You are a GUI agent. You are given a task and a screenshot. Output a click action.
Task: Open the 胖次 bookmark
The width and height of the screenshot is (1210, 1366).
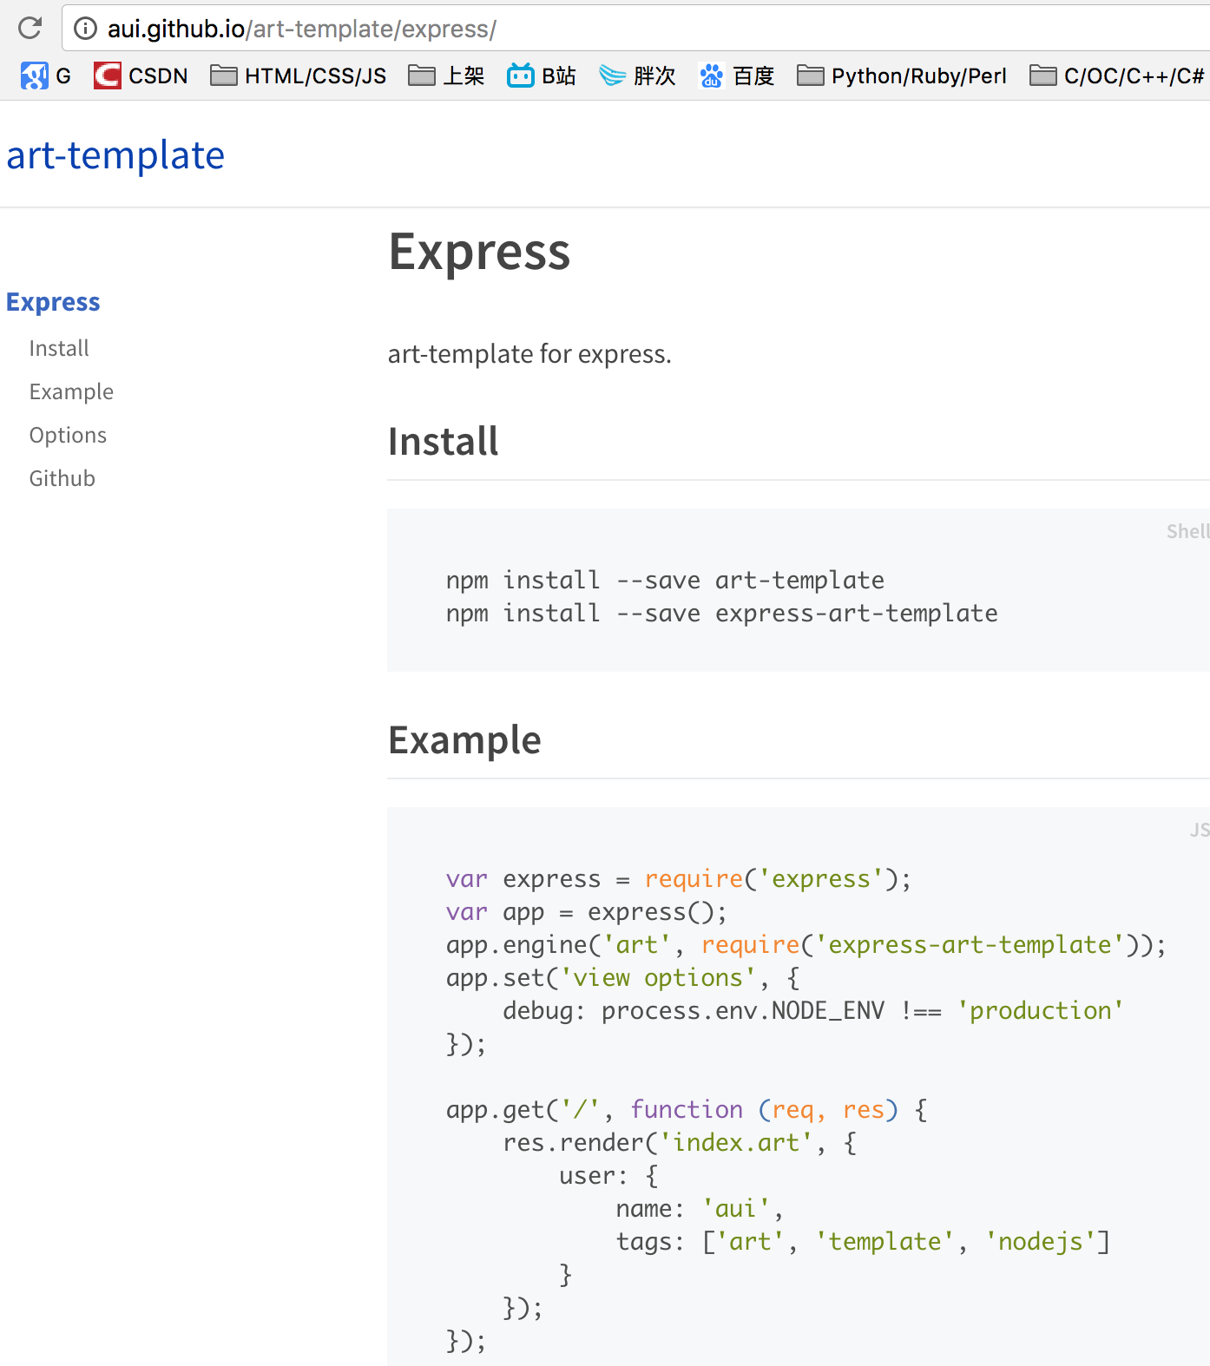637,76
